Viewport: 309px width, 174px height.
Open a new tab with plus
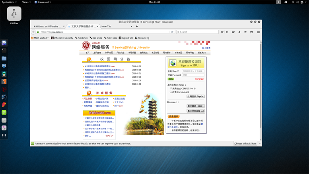click(137, 26)
